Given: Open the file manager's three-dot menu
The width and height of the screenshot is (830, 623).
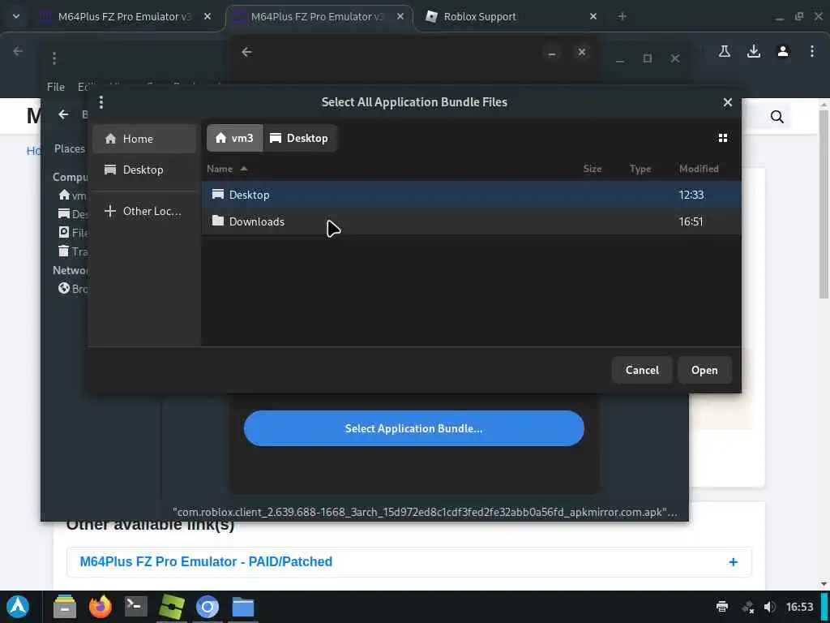Looking at the screenshot, I should (54, 58).
